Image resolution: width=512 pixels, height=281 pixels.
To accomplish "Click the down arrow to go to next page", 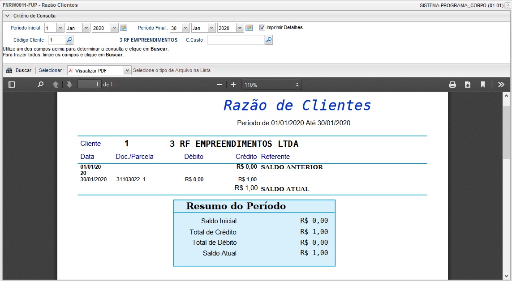I will point(69,84).
